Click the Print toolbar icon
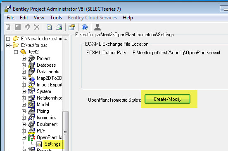Screen dimensions: 228x151 (x=59, y=27)
